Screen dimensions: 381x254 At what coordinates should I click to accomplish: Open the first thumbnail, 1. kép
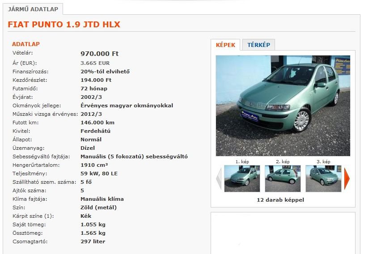[242, 178]
